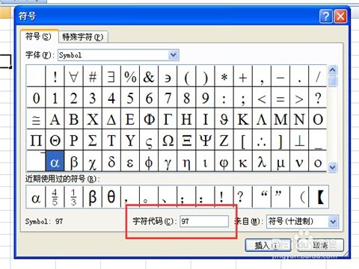Open the 来自 符号(十进制) dropdown
Image resolution: width=359 pixels, height=269 pixels.
coord(334,221)
